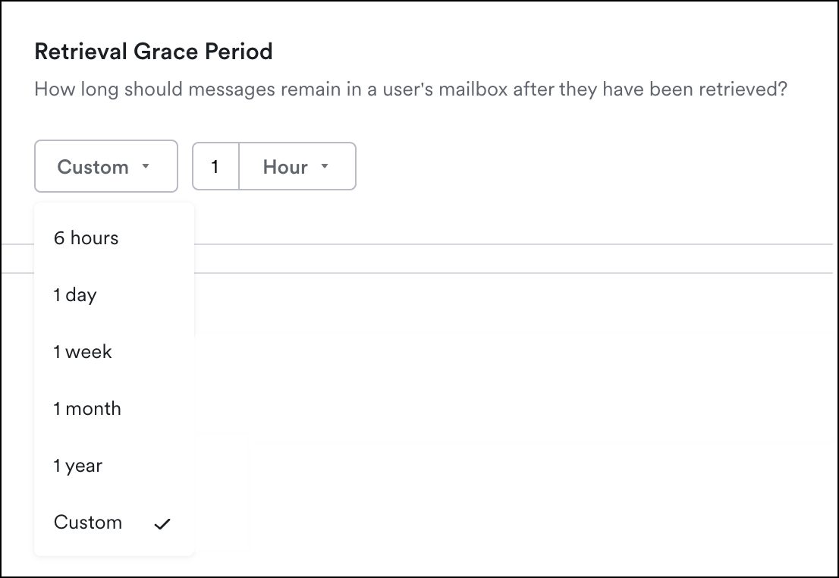Choose the 1 month option
Screen dimensions: 839x578
[114, 409]
